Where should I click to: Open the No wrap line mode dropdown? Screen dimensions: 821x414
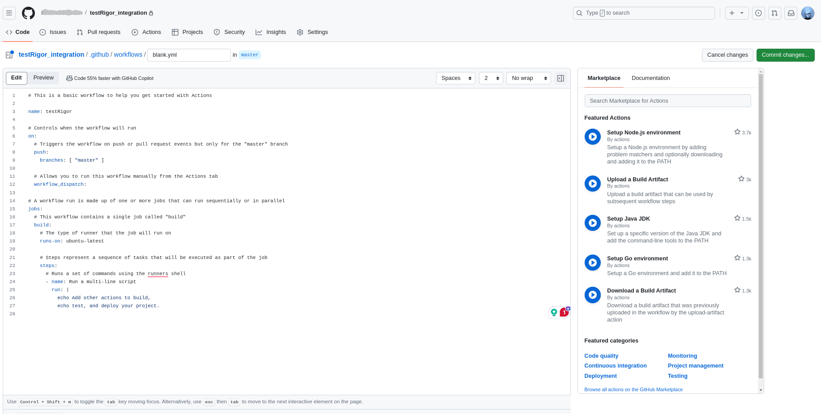pos(528,78)
